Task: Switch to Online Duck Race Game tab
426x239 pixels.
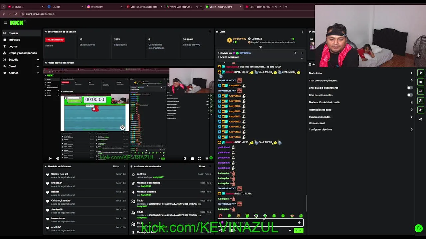Action: click(185, 7)
